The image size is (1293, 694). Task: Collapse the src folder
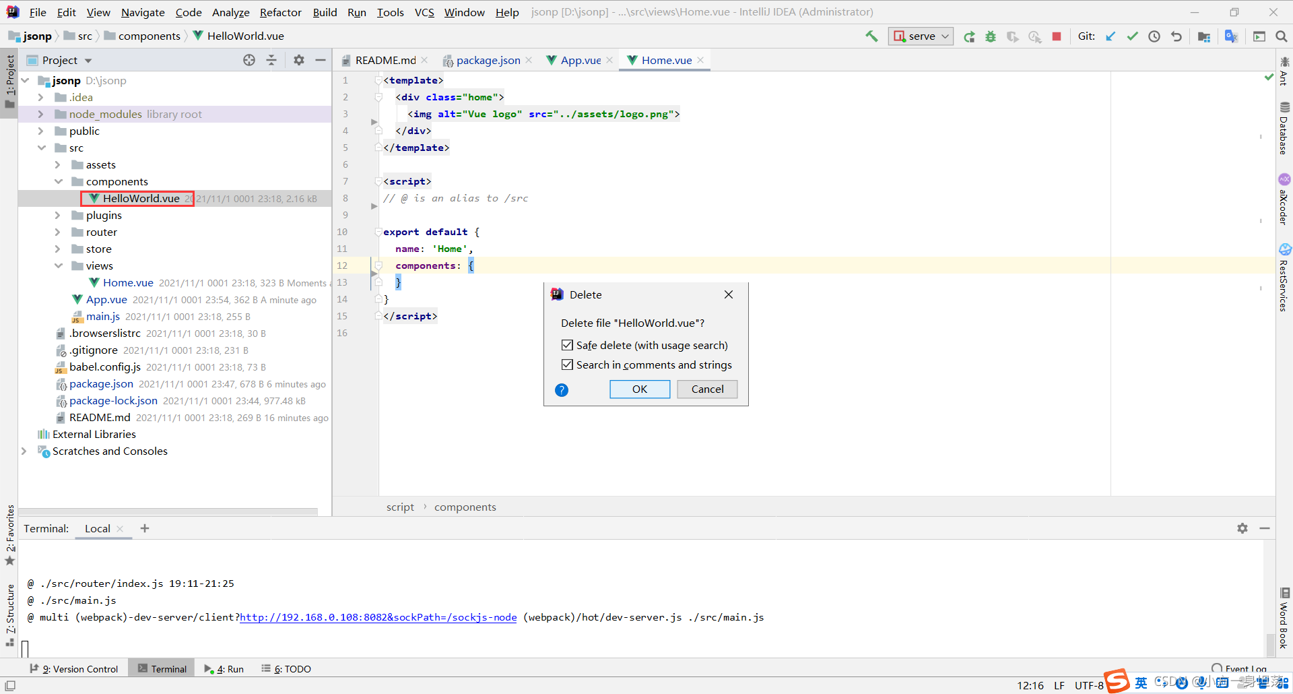[x=41, y=148]
